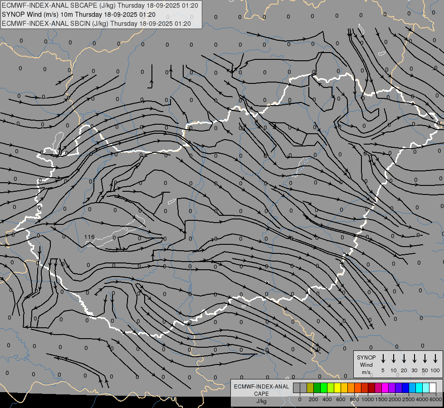Image resolution: width=444 pixels, height=408 pixels.
Task: Pick the bright magenta CAPE swatch
Action: pos(385,388)
